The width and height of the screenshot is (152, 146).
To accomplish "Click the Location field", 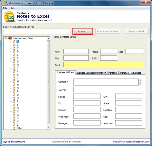I will point(129,109).
